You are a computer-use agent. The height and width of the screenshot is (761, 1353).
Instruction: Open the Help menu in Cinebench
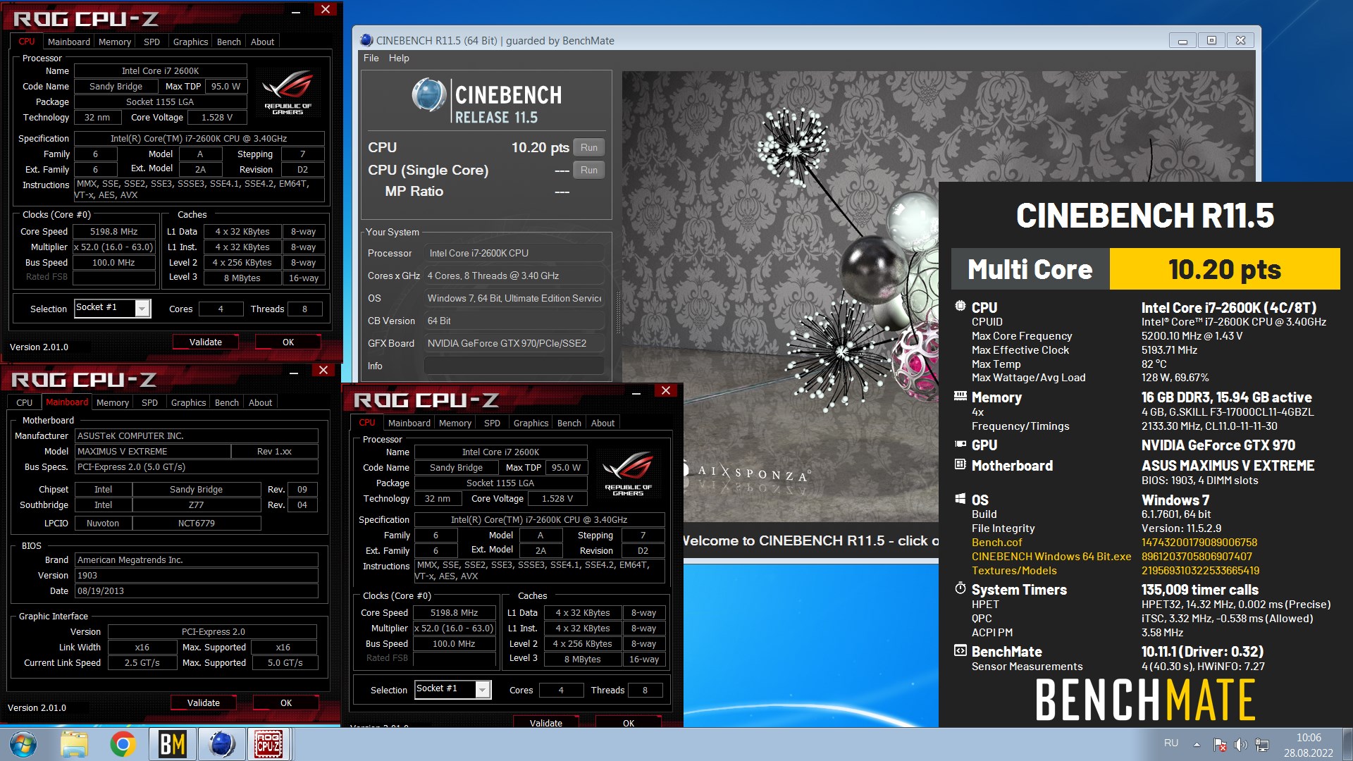pos(399,58)
